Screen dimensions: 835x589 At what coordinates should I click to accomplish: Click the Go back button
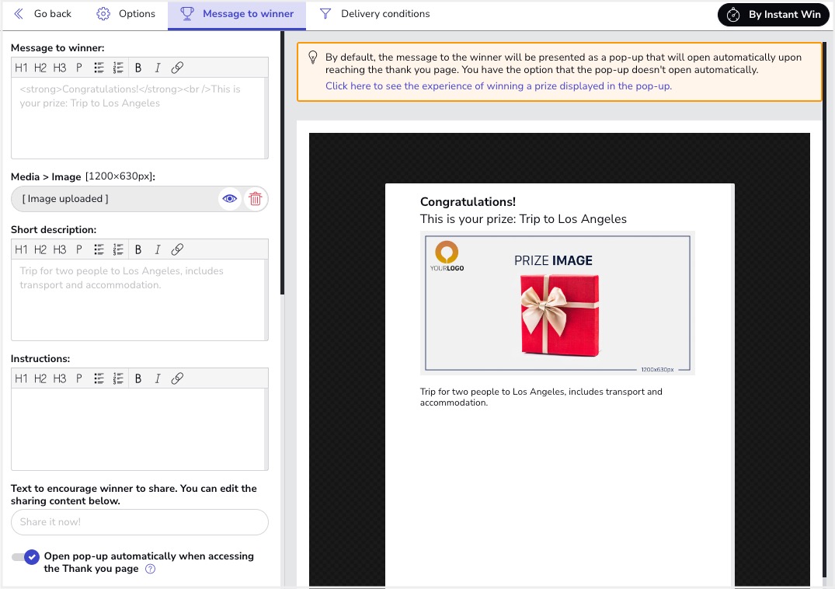coord(43,14)
